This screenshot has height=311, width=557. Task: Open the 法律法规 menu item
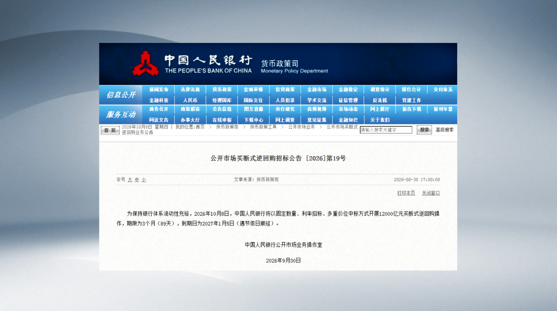(x=190, y=89)
